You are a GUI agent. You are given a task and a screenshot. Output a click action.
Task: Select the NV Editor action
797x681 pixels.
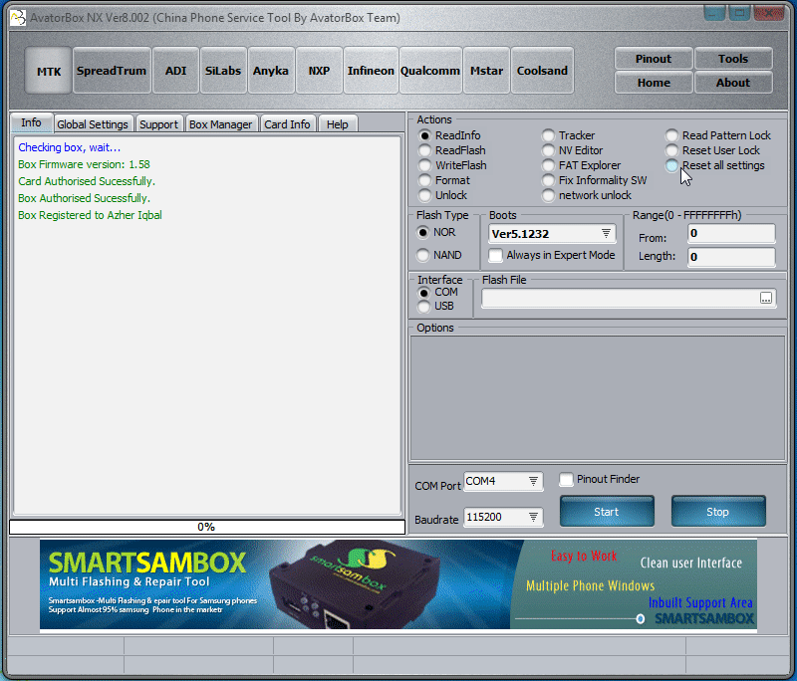(572, 150)
